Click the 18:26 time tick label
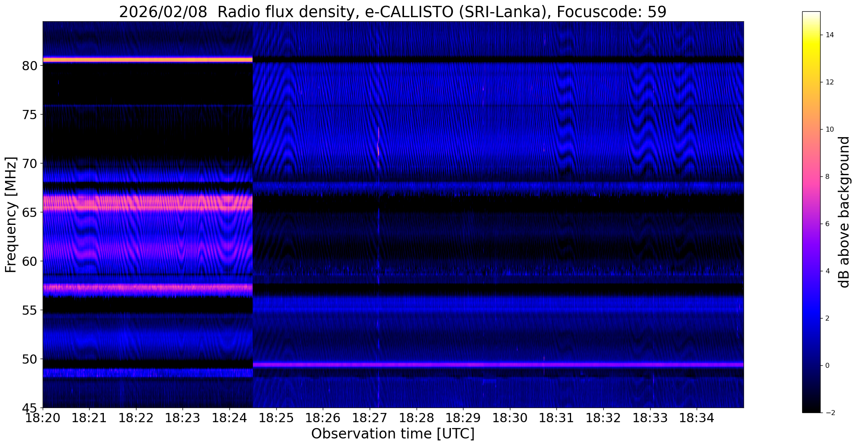Image resolution: width=857 pixels, height=446 pixels. 323,418
